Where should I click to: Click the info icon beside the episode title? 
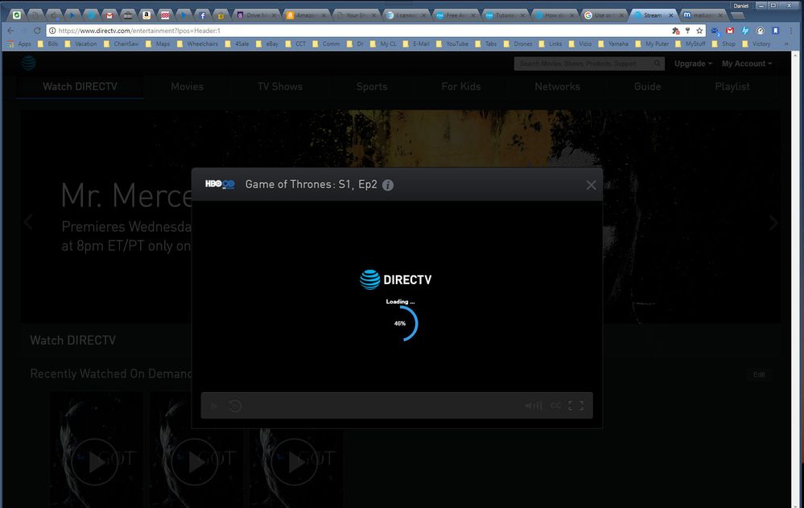388,185
